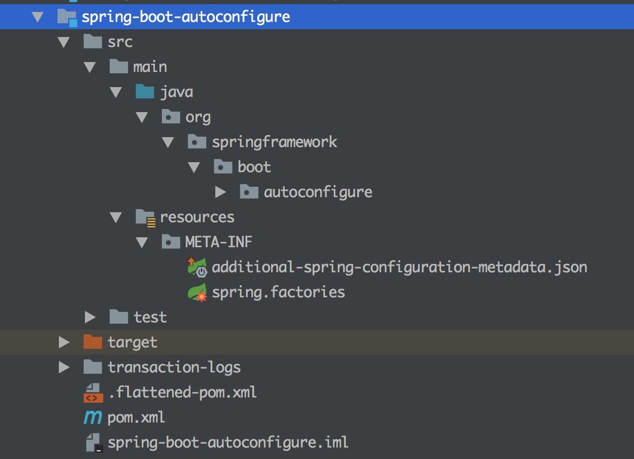Image resolution: width=634 pixels, height=459 pixels.
Task: Collapse the java source folder arrow
Action: tap(116, 92)
